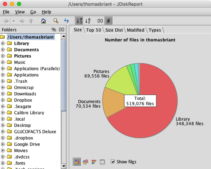The width and height of the screenshot is (211, 169).
Task: Switch to the Top 50 tab
Action: (94, 30)
